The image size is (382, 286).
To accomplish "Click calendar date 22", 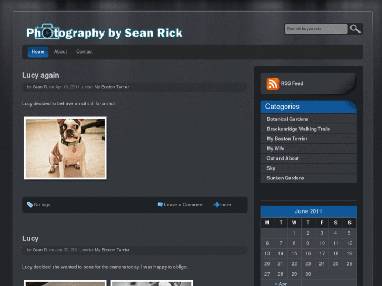I will click(x=294, y=263).
